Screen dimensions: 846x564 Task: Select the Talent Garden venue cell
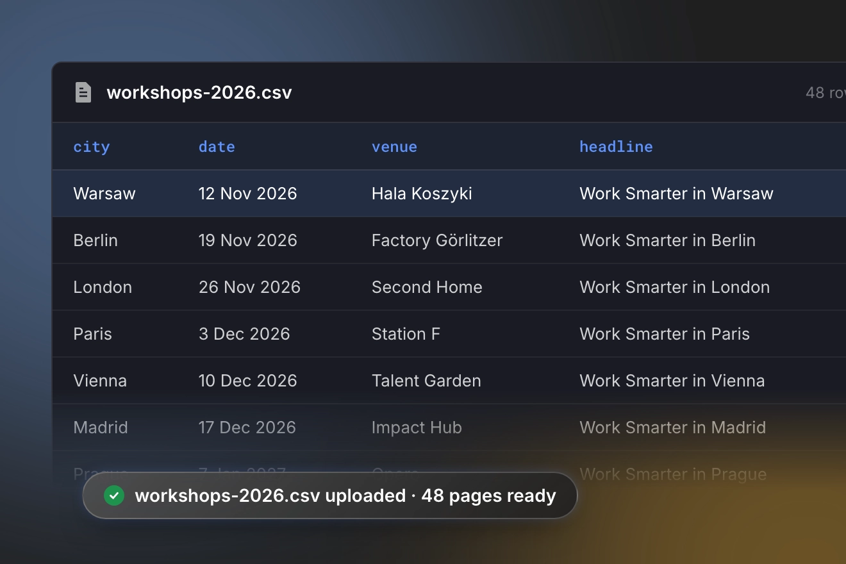pos(426,381)
